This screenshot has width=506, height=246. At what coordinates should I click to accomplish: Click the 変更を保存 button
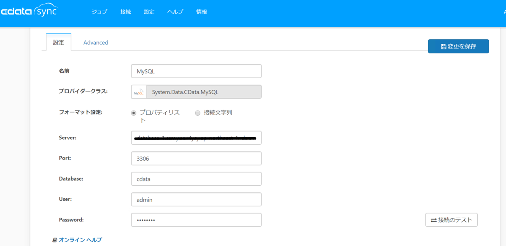tap(458, 46)
